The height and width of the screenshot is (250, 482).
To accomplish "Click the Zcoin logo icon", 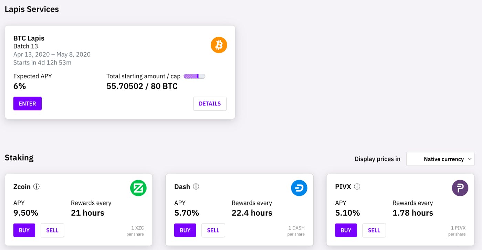I will pyautogui.click(x=138, y=188).
